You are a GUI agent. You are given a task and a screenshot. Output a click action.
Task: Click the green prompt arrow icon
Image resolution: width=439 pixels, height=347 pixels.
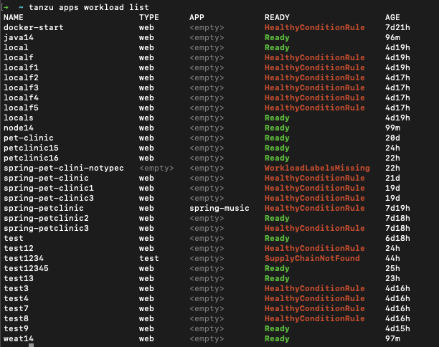6,7
